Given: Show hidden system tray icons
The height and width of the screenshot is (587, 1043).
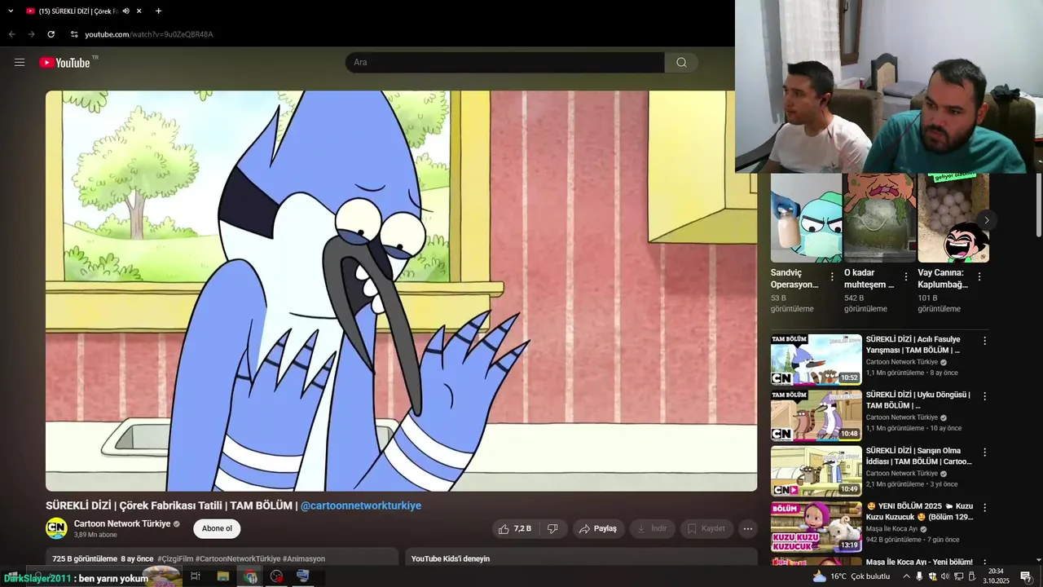Looking at the screenshot, I should click(906, 576).
